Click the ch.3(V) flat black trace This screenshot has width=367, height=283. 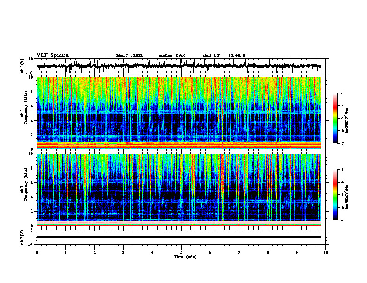[179, 237]
